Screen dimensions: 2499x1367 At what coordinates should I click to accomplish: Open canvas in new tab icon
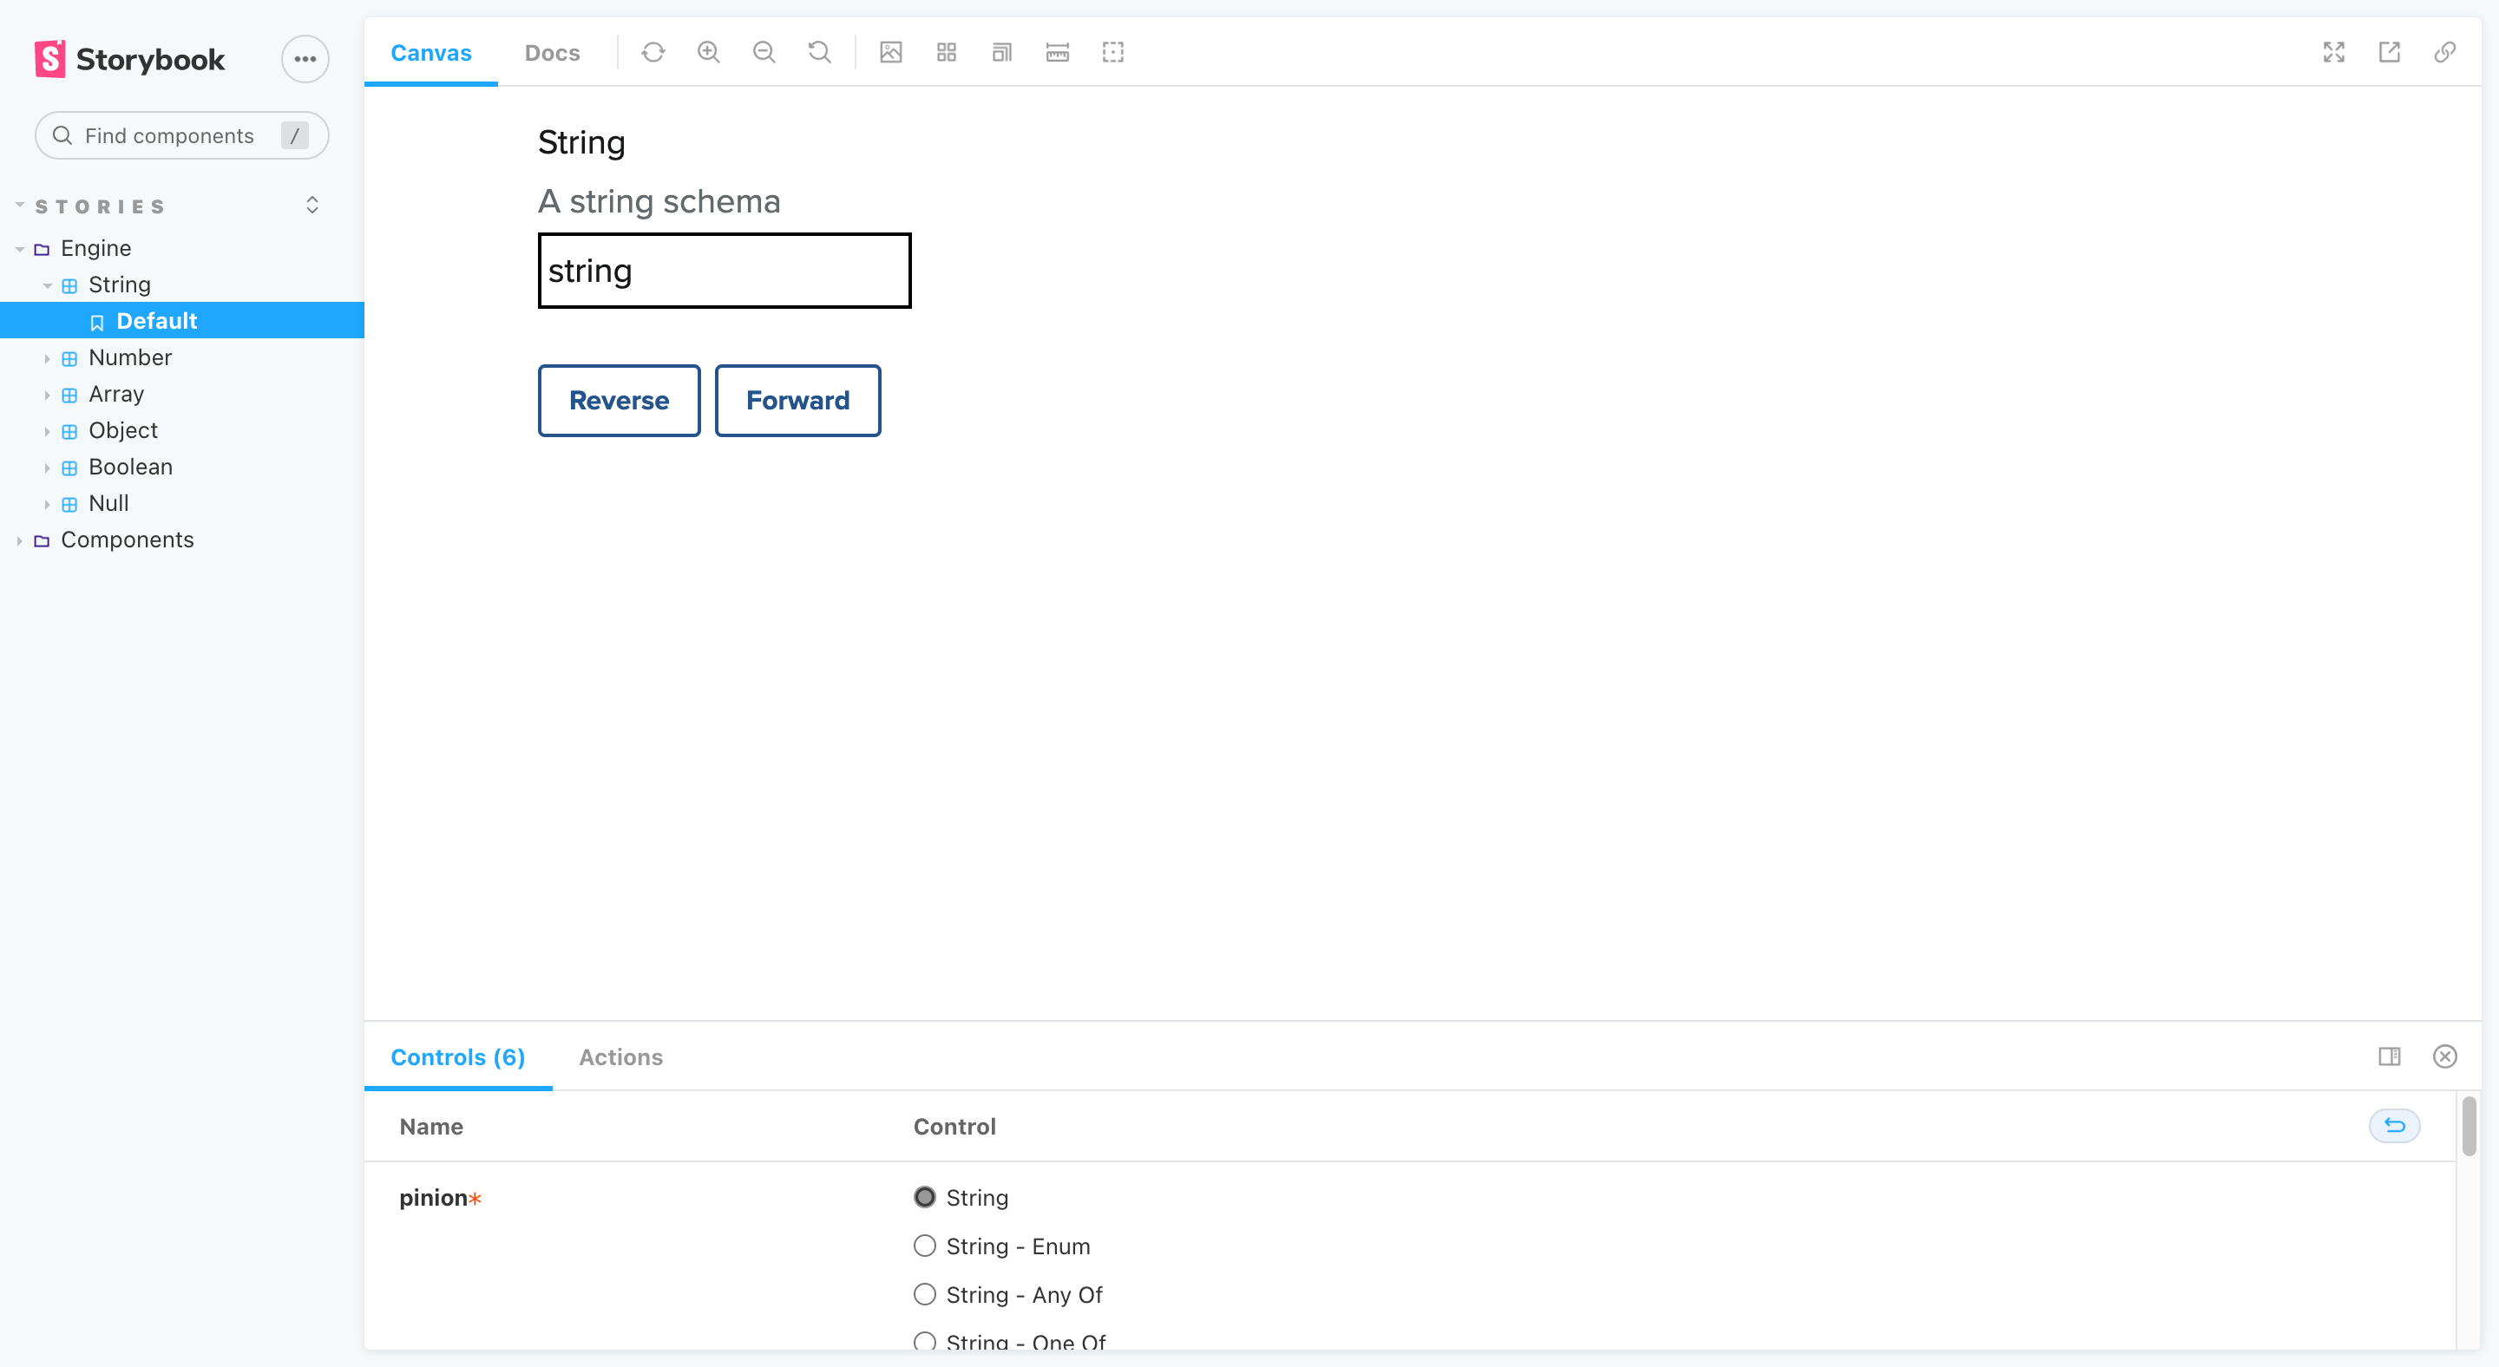[2390, 52]
